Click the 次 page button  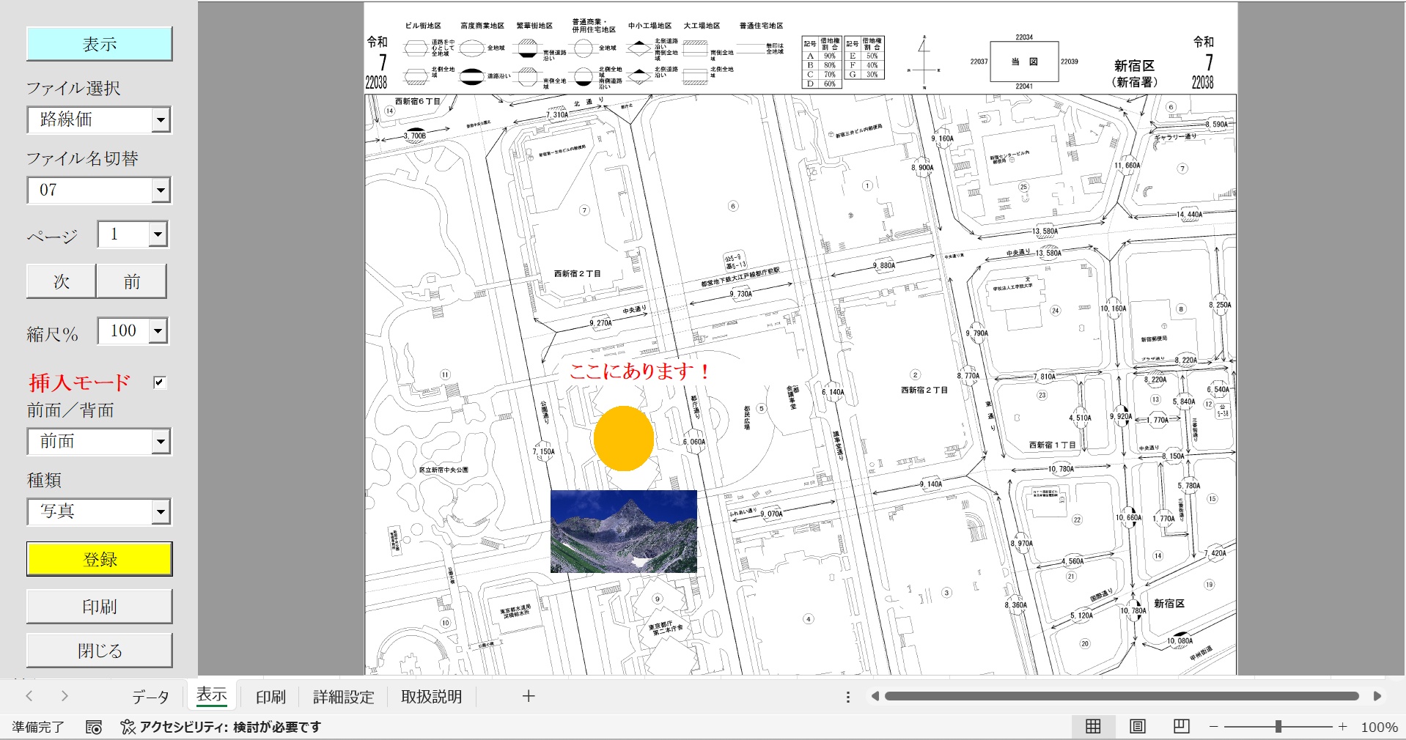(x=62, y=282)
